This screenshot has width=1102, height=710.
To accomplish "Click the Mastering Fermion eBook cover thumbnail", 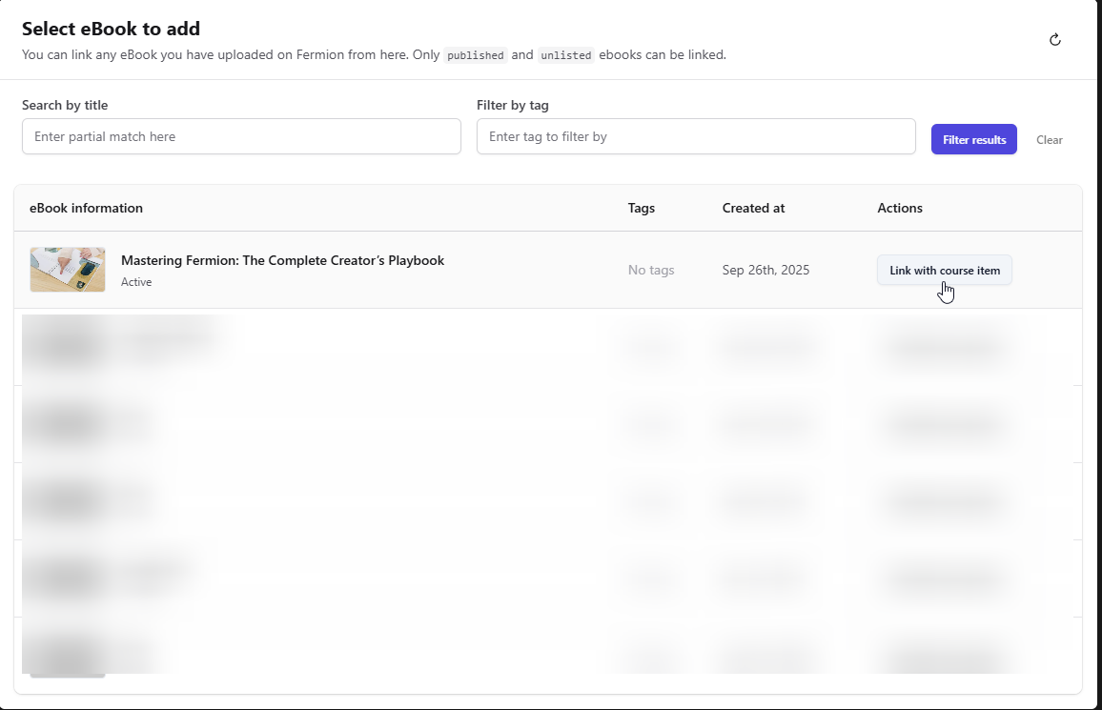I will [68, 270].
